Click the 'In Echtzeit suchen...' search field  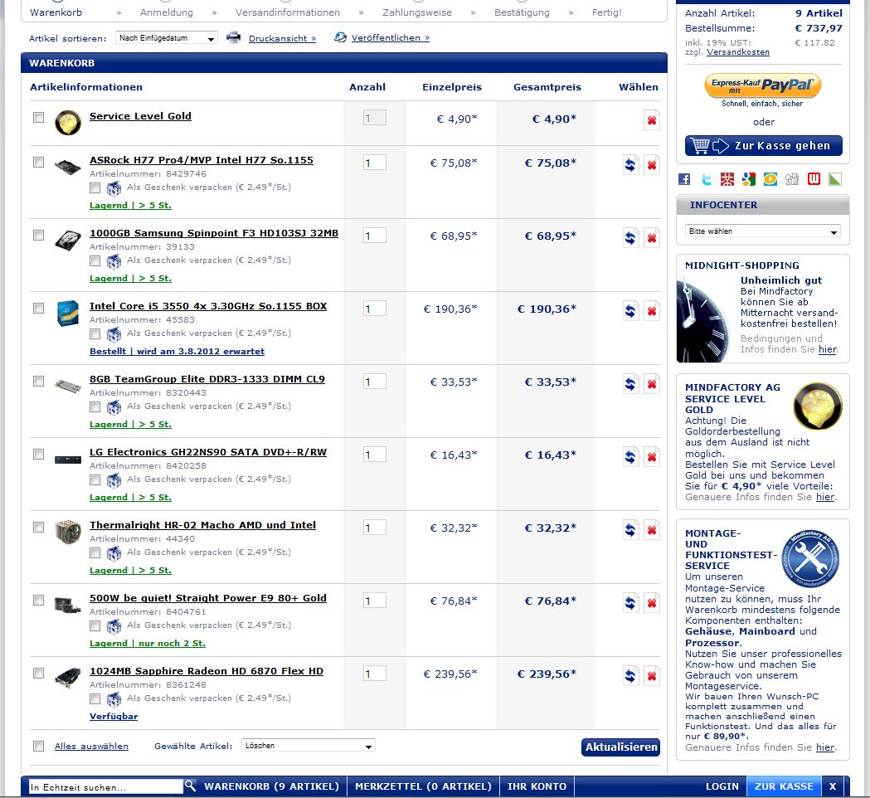coord(105,787)
